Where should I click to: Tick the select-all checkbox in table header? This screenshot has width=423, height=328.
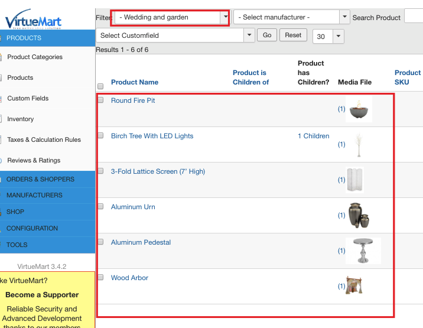point(100,86)
